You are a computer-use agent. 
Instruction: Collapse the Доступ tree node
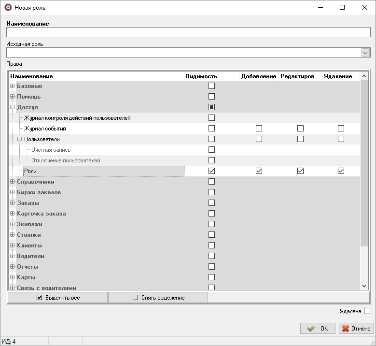(x=13, y=107)
